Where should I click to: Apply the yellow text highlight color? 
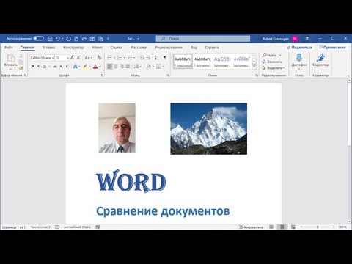tap(85, 66)
